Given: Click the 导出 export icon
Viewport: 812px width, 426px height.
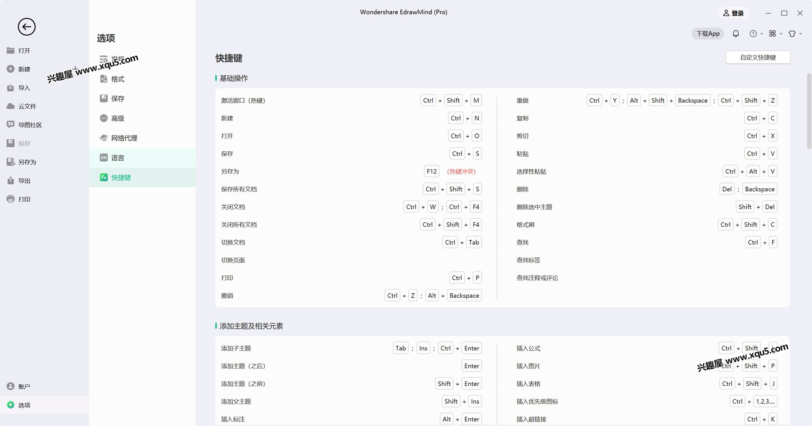Looking at the screenshot, I should (x=11, y=181).
